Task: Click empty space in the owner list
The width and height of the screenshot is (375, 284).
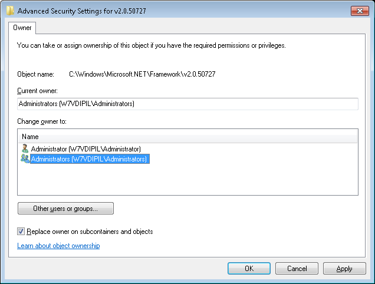Action: (187, 179)
